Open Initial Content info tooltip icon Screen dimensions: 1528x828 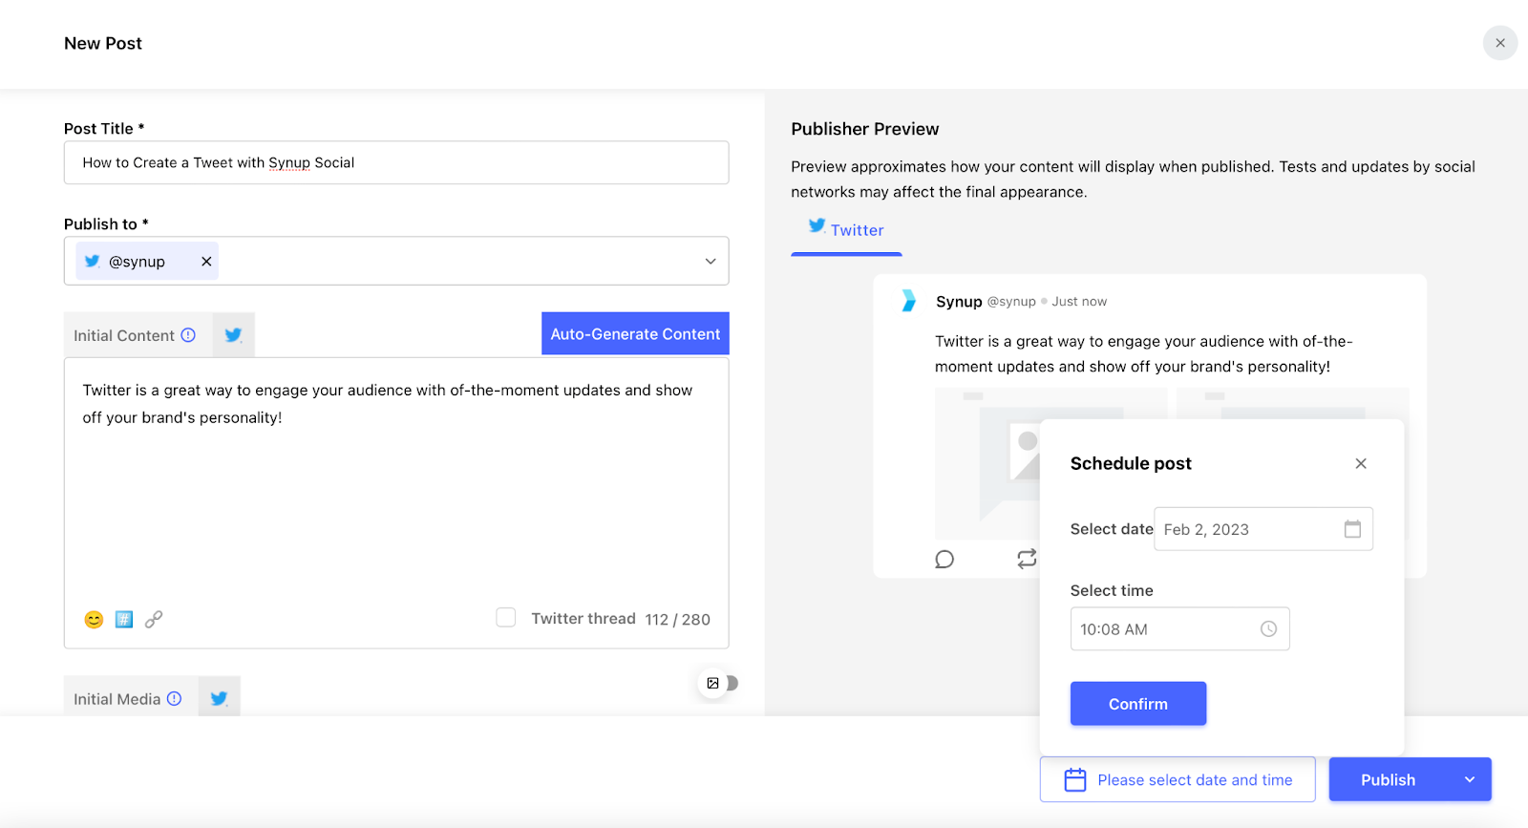188,335
